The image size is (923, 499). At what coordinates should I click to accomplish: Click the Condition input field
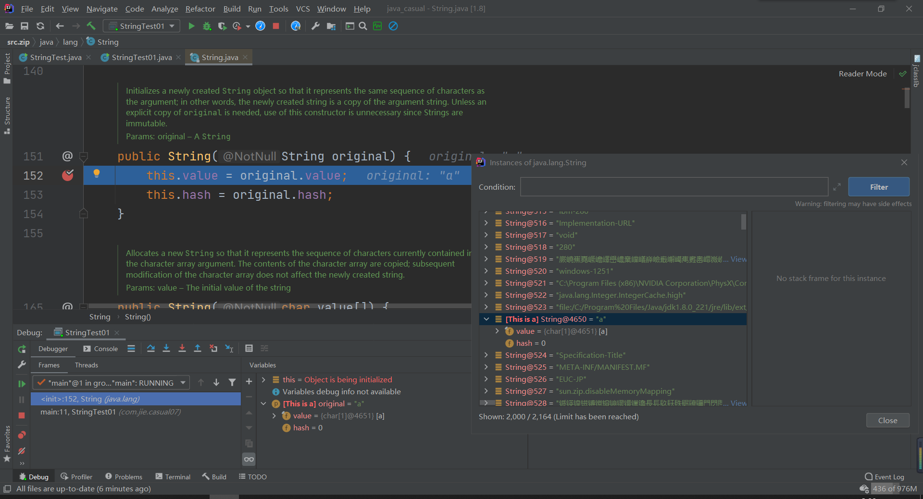click(674, 187)
